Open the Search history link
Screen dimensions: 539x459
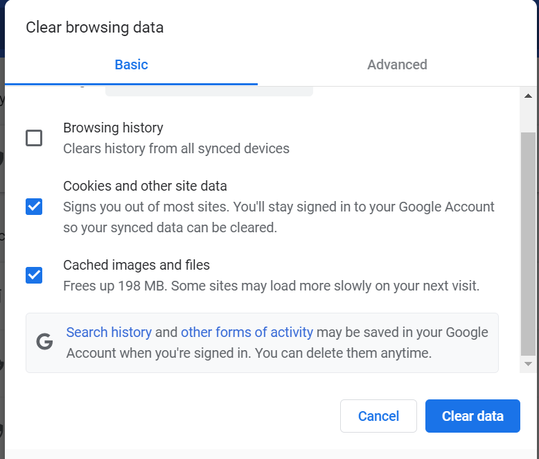click(109, 332)
